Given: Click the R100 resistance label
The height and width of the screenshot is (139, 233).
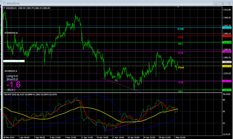Looking at the screenshot, I should [x=180, y=29].
